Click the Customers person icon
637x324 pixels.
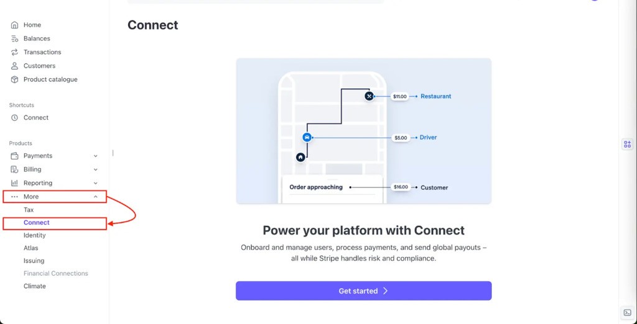[15, 66]
